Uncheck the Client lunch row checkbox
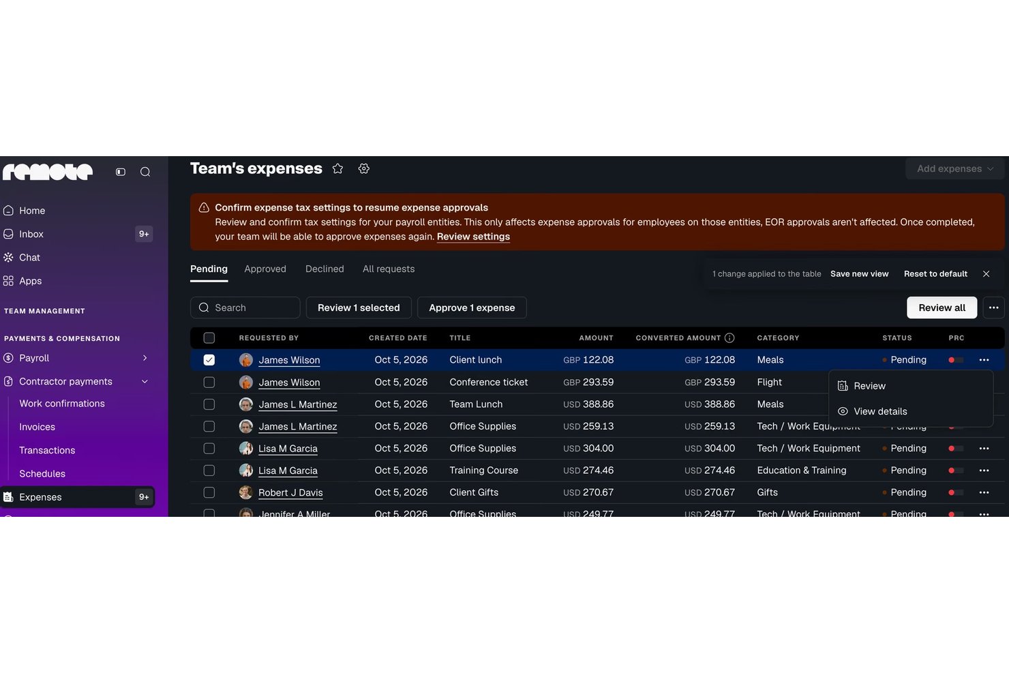This screenshot has width=1009, height=673. (209, 360)
